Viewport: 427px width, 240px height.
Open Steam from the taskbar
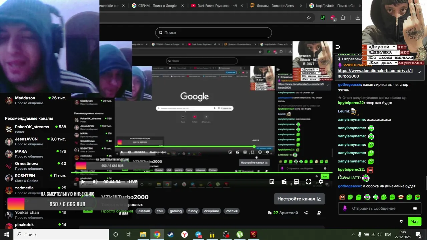point(171,234)
